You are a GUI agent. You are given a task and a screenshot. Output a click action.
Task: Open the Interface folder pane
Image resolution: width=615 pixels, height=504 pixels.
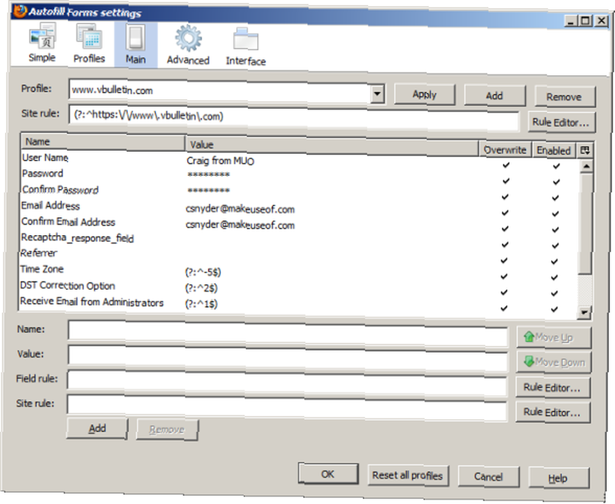point(245,46)
